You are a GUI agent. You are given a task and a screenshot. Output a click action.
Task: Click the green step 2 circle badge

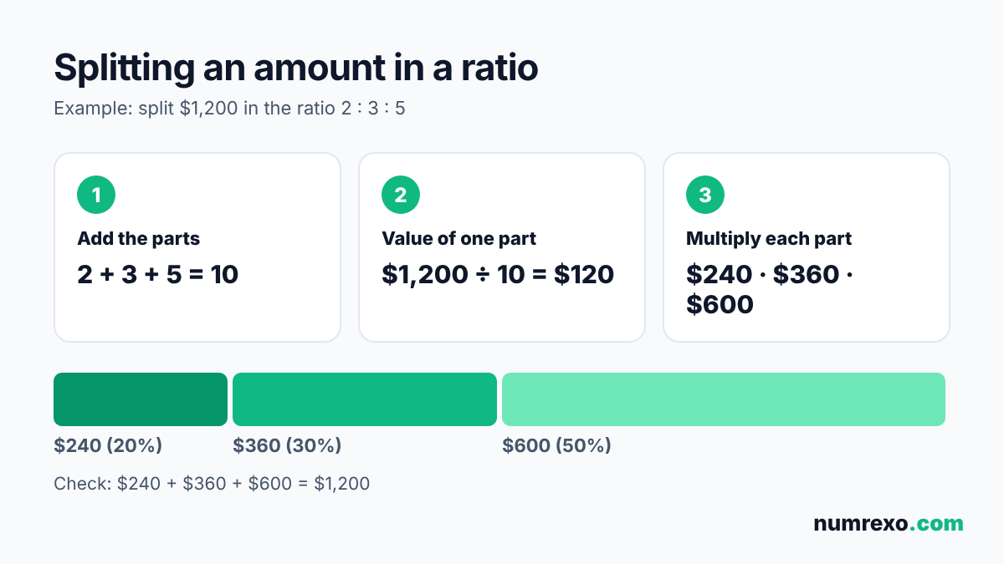401,196
